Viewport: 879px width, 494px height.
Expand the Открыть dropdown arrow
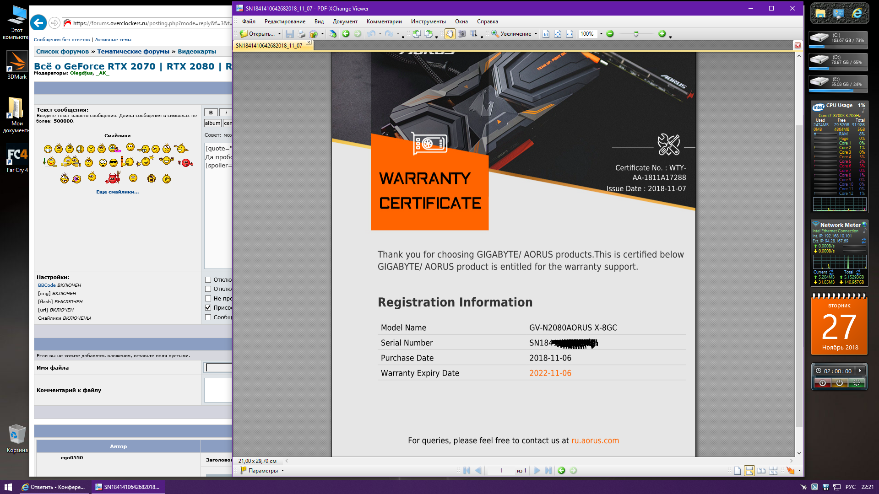pos(279,34)
